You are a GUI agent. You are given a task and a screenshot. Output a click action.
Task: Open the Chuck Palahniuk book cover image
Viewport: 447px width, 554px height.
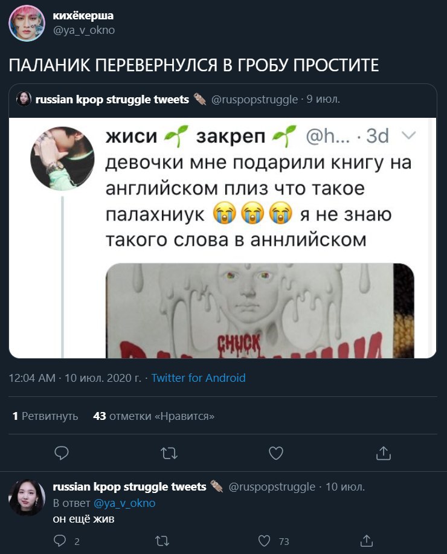pyautogui.click(x=260, y=311)
